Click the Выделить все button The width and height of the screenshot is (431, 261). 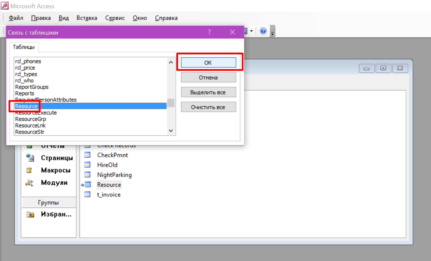pyautogui.click(x=208, y=92)
